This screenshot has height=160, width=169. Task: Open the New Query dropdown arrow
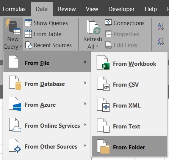(x=21, y=46)
